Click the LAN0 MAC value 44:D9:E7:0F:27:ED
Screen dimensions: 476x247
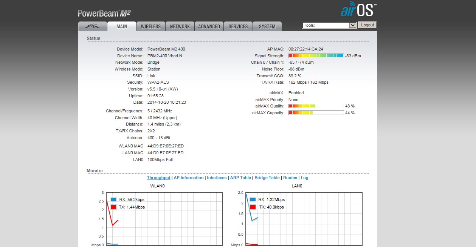[x=166, y=153]
